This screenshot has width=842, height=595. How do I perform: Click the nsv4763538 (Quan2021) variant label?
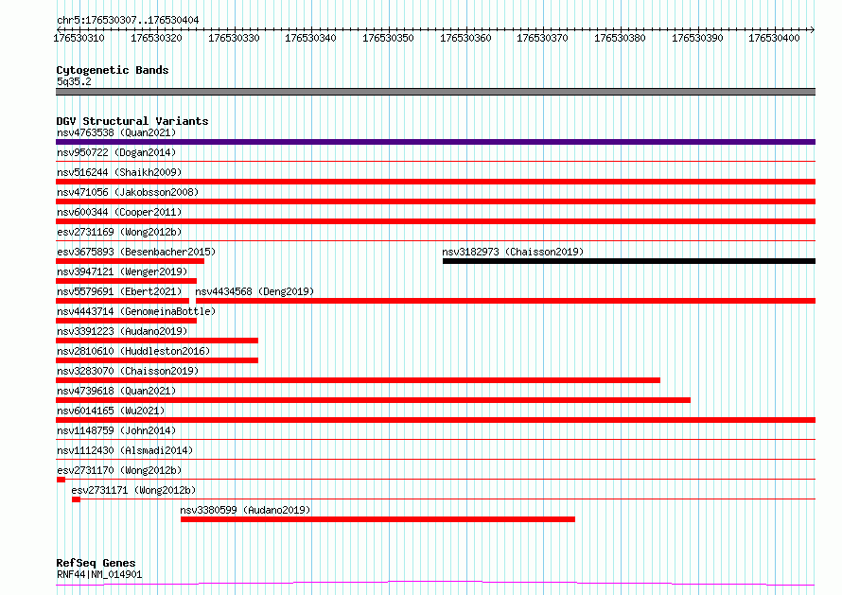(x=116, y=132)
